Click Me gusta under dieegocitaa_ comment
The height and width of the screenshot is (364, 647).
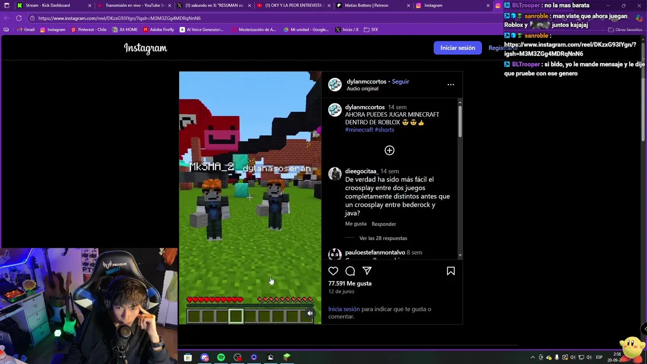356,224
